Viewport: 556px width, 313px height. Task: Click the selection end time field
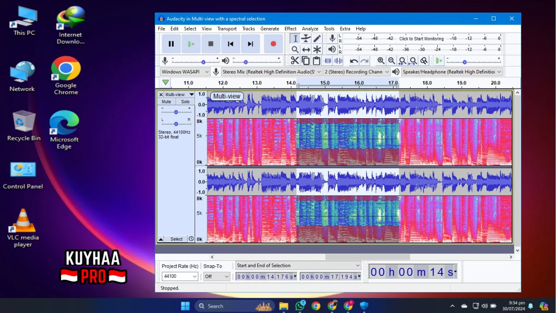(330, 276)
